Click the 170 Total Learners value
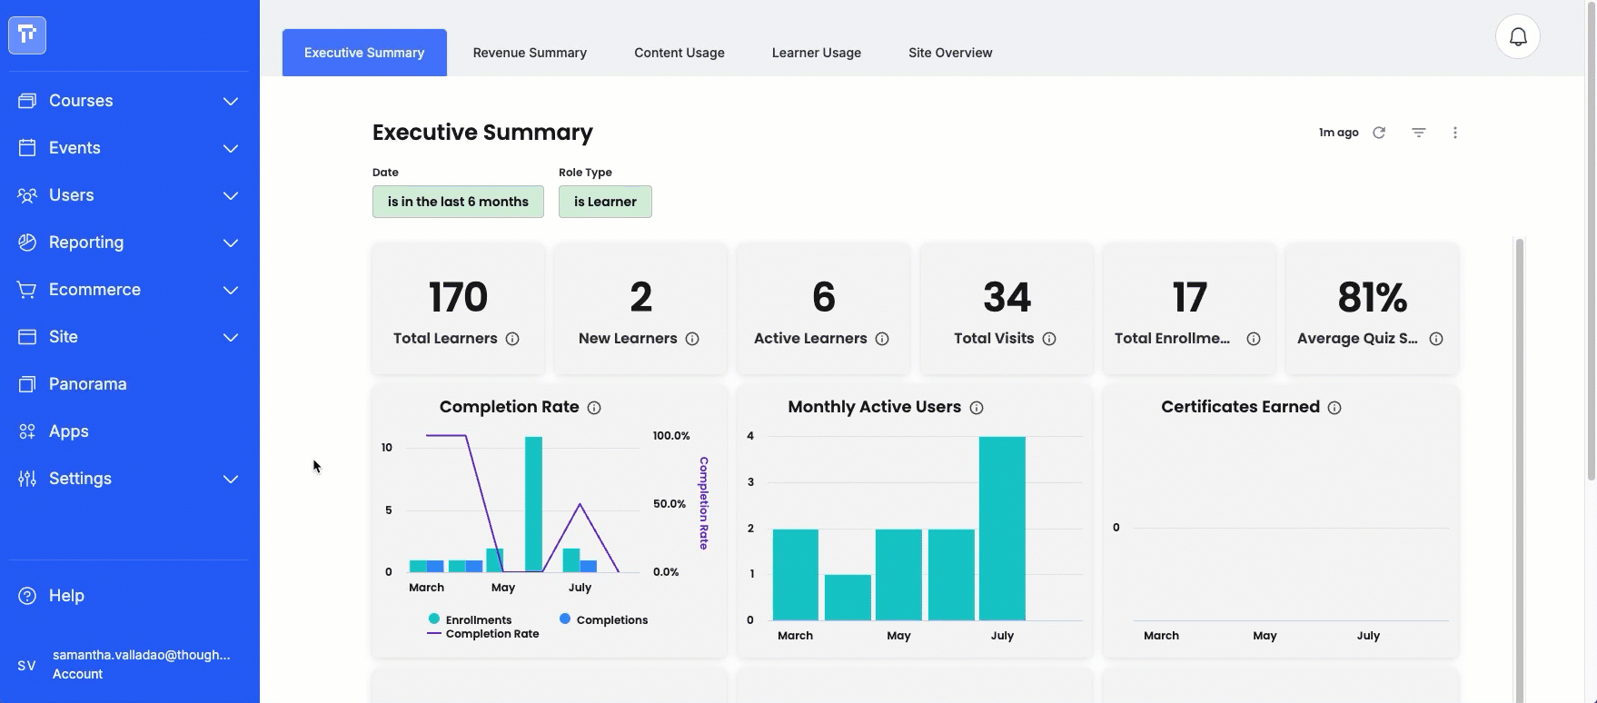Viewport: 1597px width, 703px height. pos(458,297)
